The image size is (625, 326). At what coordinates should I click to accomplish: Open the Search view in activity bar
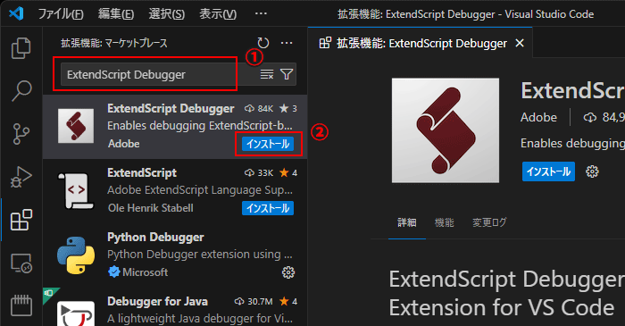21,91
